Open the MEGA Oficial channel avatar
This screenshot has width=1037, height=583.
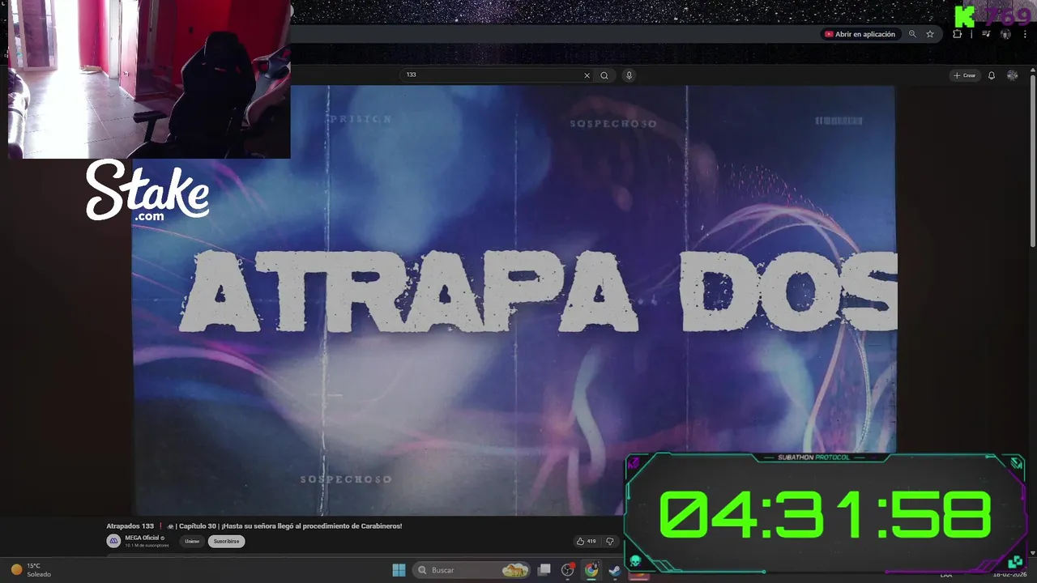pos(113,541)
